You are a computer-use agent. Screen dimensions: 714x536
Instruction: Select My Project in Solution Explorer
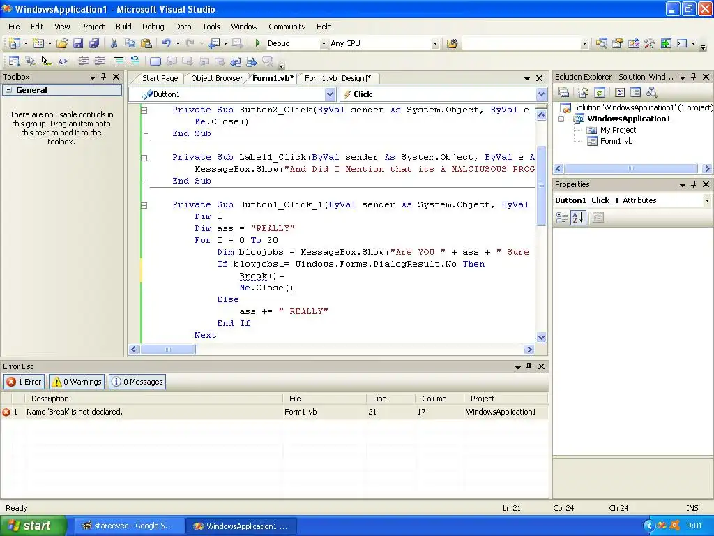coord(618,130)
